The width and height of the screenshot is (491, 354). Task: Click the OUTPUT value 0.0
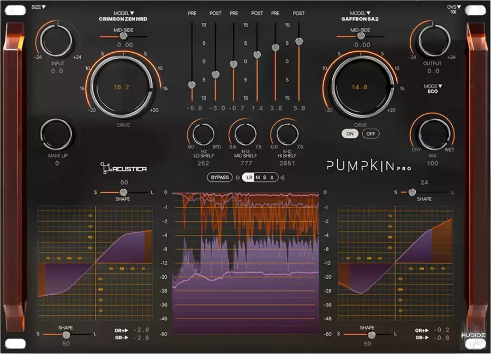433,71
